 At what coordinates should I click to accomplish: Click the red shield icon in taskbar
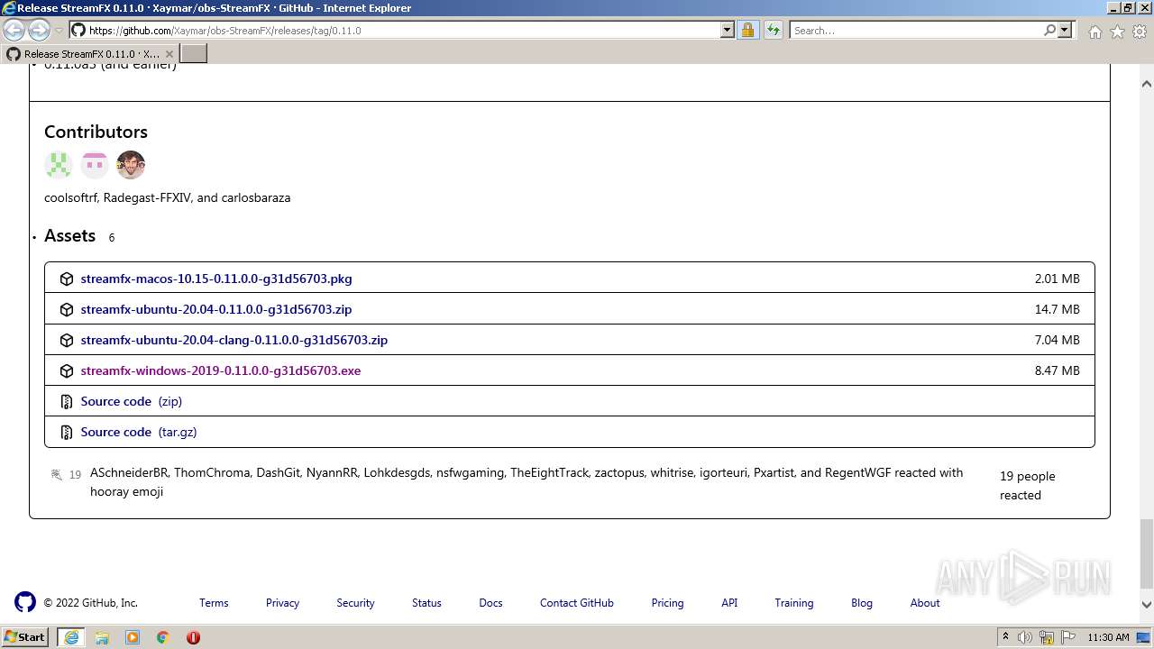pos(193,637)
